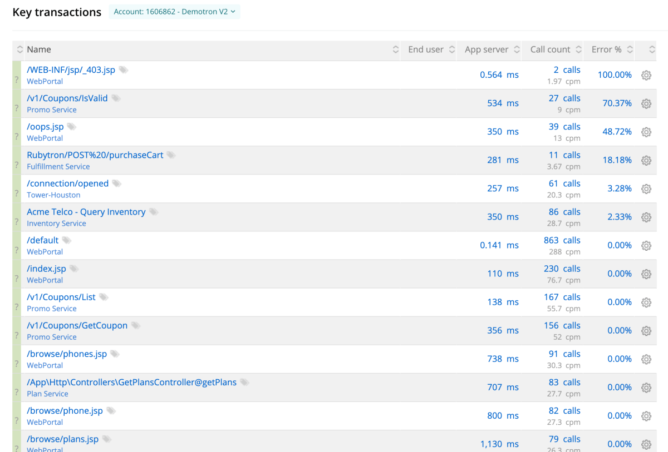This screenshot has width=668, height=452.
Task: Open settings gear for /WEB-INF/jsp/_403.jsp row
Action: click(646, 75)
